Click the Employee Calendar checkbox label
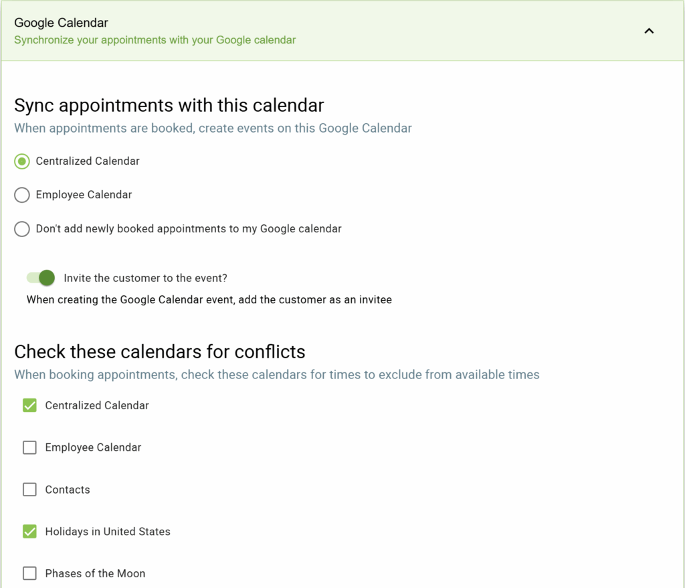 click(x=93, y=447)
